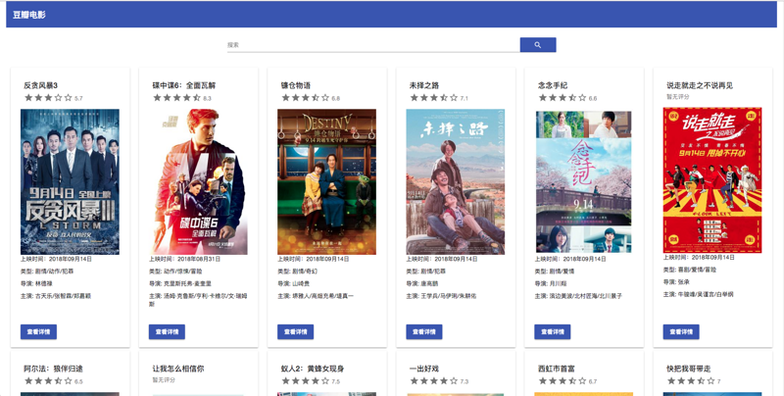Select 查看详情 on 未择之路 card
This screenshot has height=396, width=784.
424,332
